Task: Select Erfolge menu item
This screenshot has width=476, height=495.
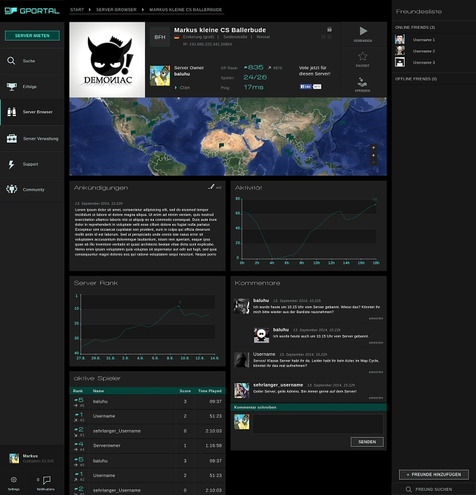Action: click(32, 87)
